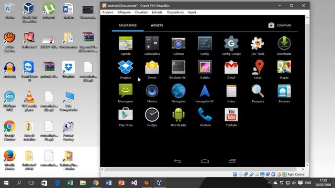Open PowerPoint from the taskbar
The height and width of the screenshot is (188, 335).
pyautogui.click(x=121, y=183)
